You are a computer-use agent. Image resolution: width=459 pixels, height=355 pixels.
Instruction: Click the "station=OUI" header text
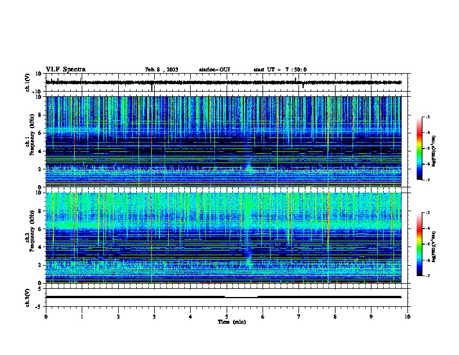(214, 70)
